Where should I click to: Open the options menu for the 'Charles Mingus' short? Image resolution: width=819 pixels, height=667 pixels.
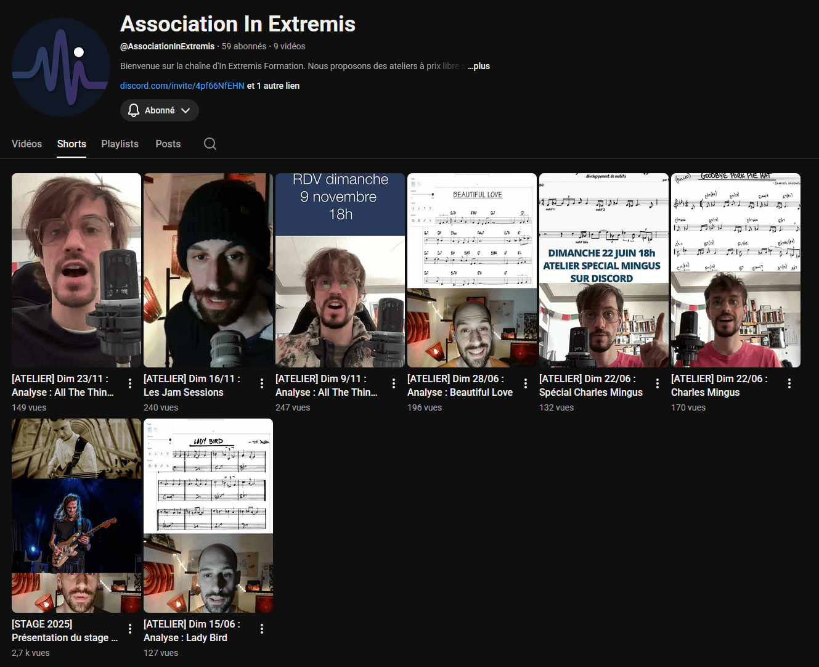pos(789,383)
